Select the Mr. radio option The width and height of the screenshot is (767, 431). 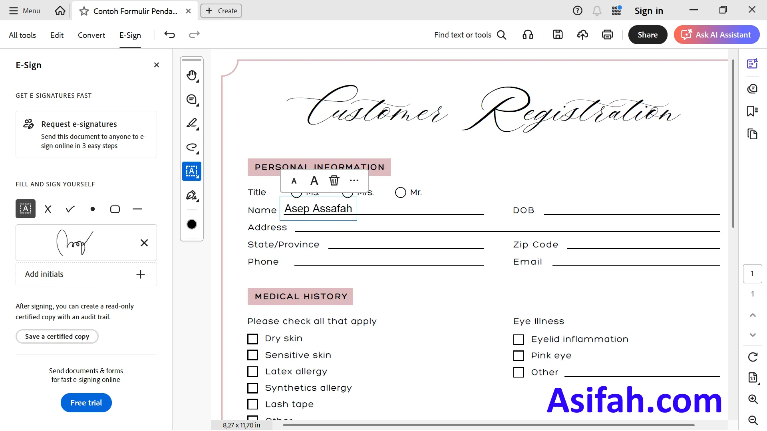[x=400, y=192]
